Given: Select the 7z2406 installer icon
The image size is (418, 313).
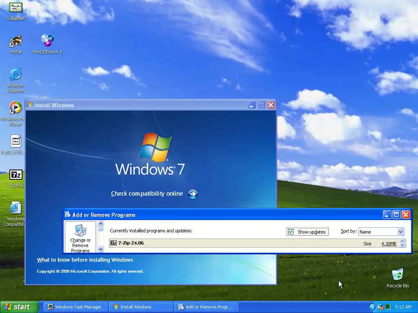Looking at the screenshot, I should [x=16, y=174].
